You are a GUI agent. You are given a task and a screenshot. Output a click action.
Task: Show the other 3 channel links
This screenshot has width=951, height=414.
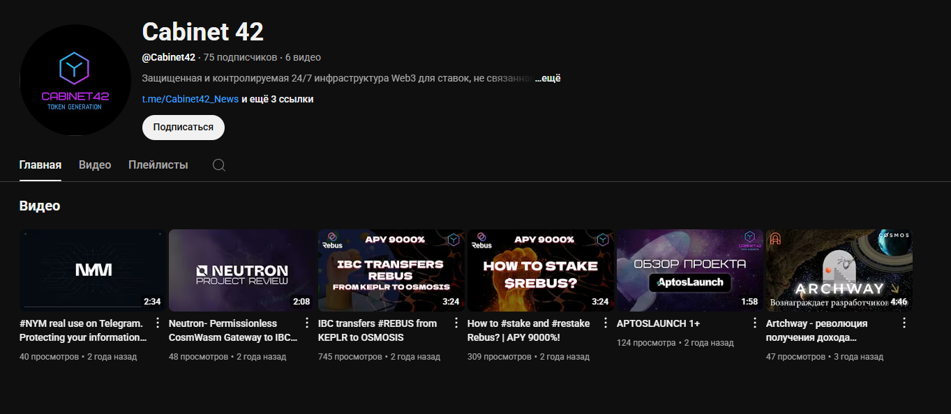[278, 99]
